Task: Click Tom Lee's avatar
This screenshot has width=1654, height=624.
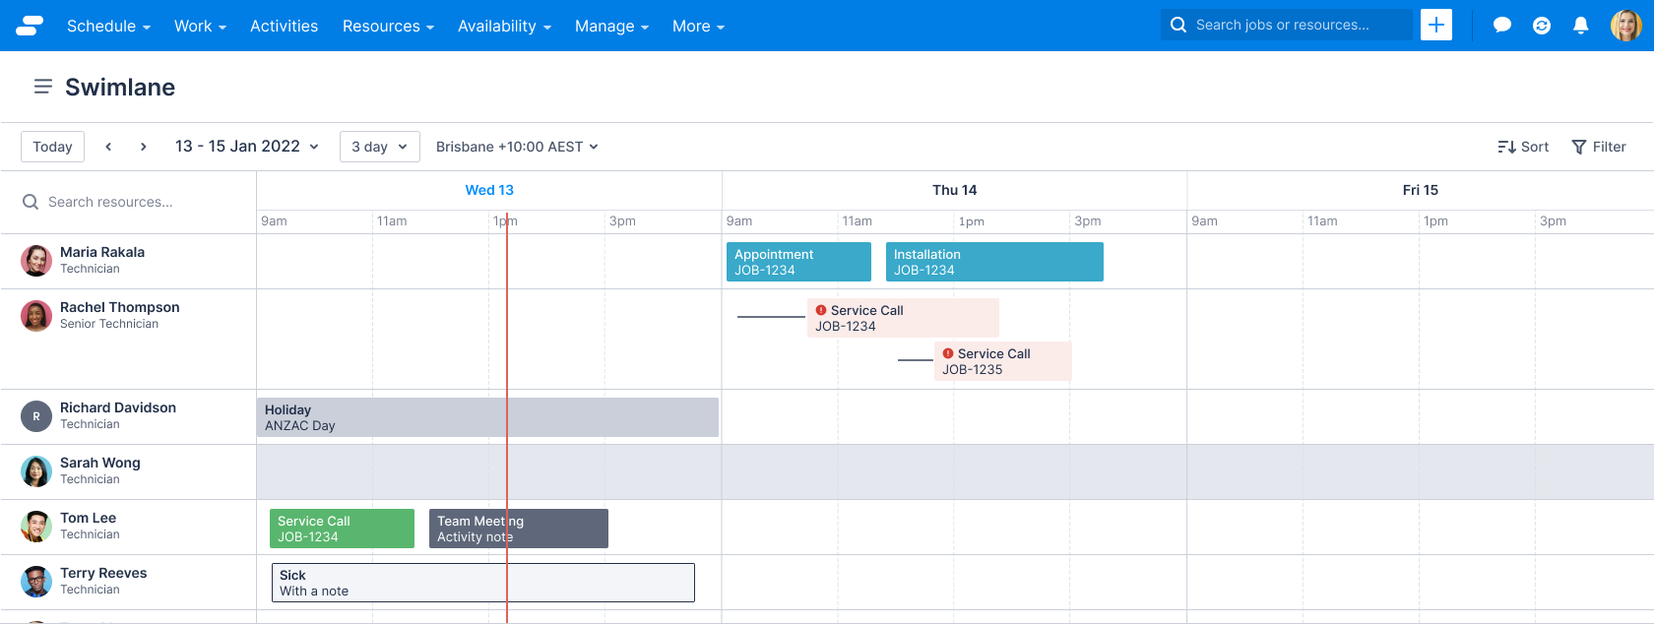Action: tap(36, 527)
